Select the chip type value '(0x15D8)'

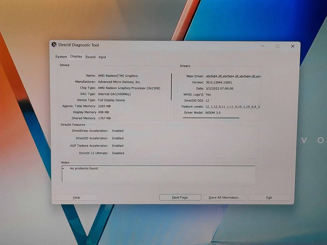(154, 88)
